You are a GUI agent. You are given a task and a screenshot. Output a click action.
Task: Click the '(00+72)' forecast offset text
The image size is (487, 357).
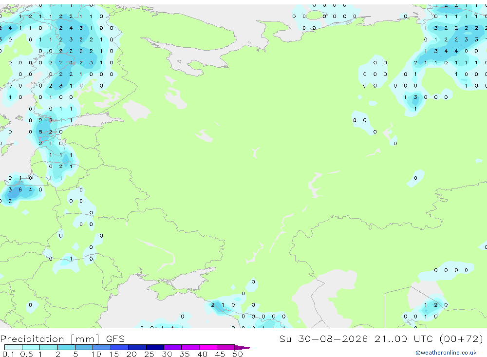(461, 338)
